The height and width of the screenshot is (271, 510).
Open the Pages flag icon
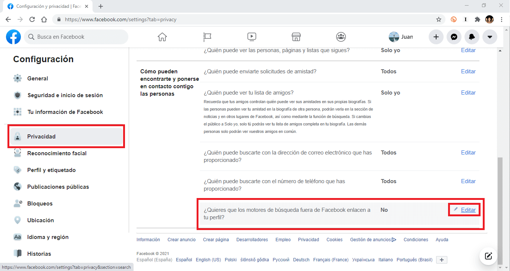click(207, 37)
